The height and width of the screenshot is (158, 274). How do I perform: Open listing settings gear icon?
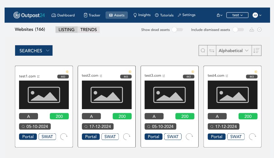pyautogui.click(x=259, y=30)
